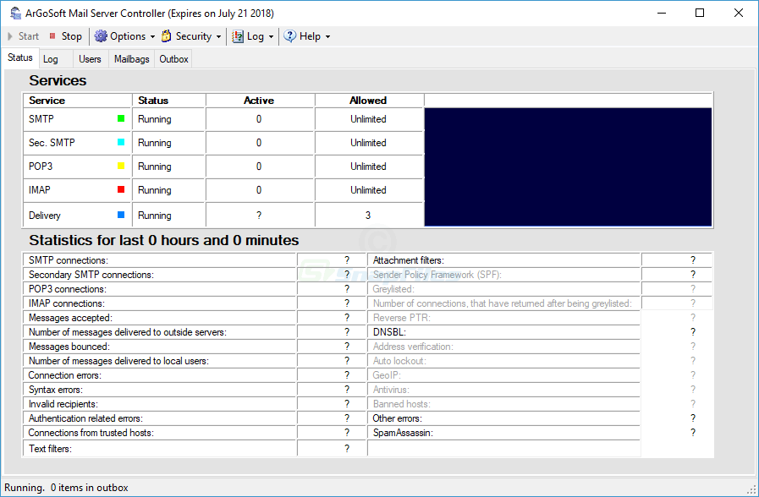Click the Help question mark icon
This screenshot has width=759, height=497.
click(292, 36)
